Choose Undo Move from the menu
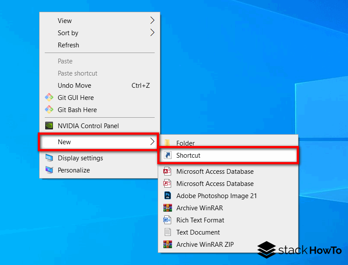This screenshot has height=265, width=348. pos(74,85)
